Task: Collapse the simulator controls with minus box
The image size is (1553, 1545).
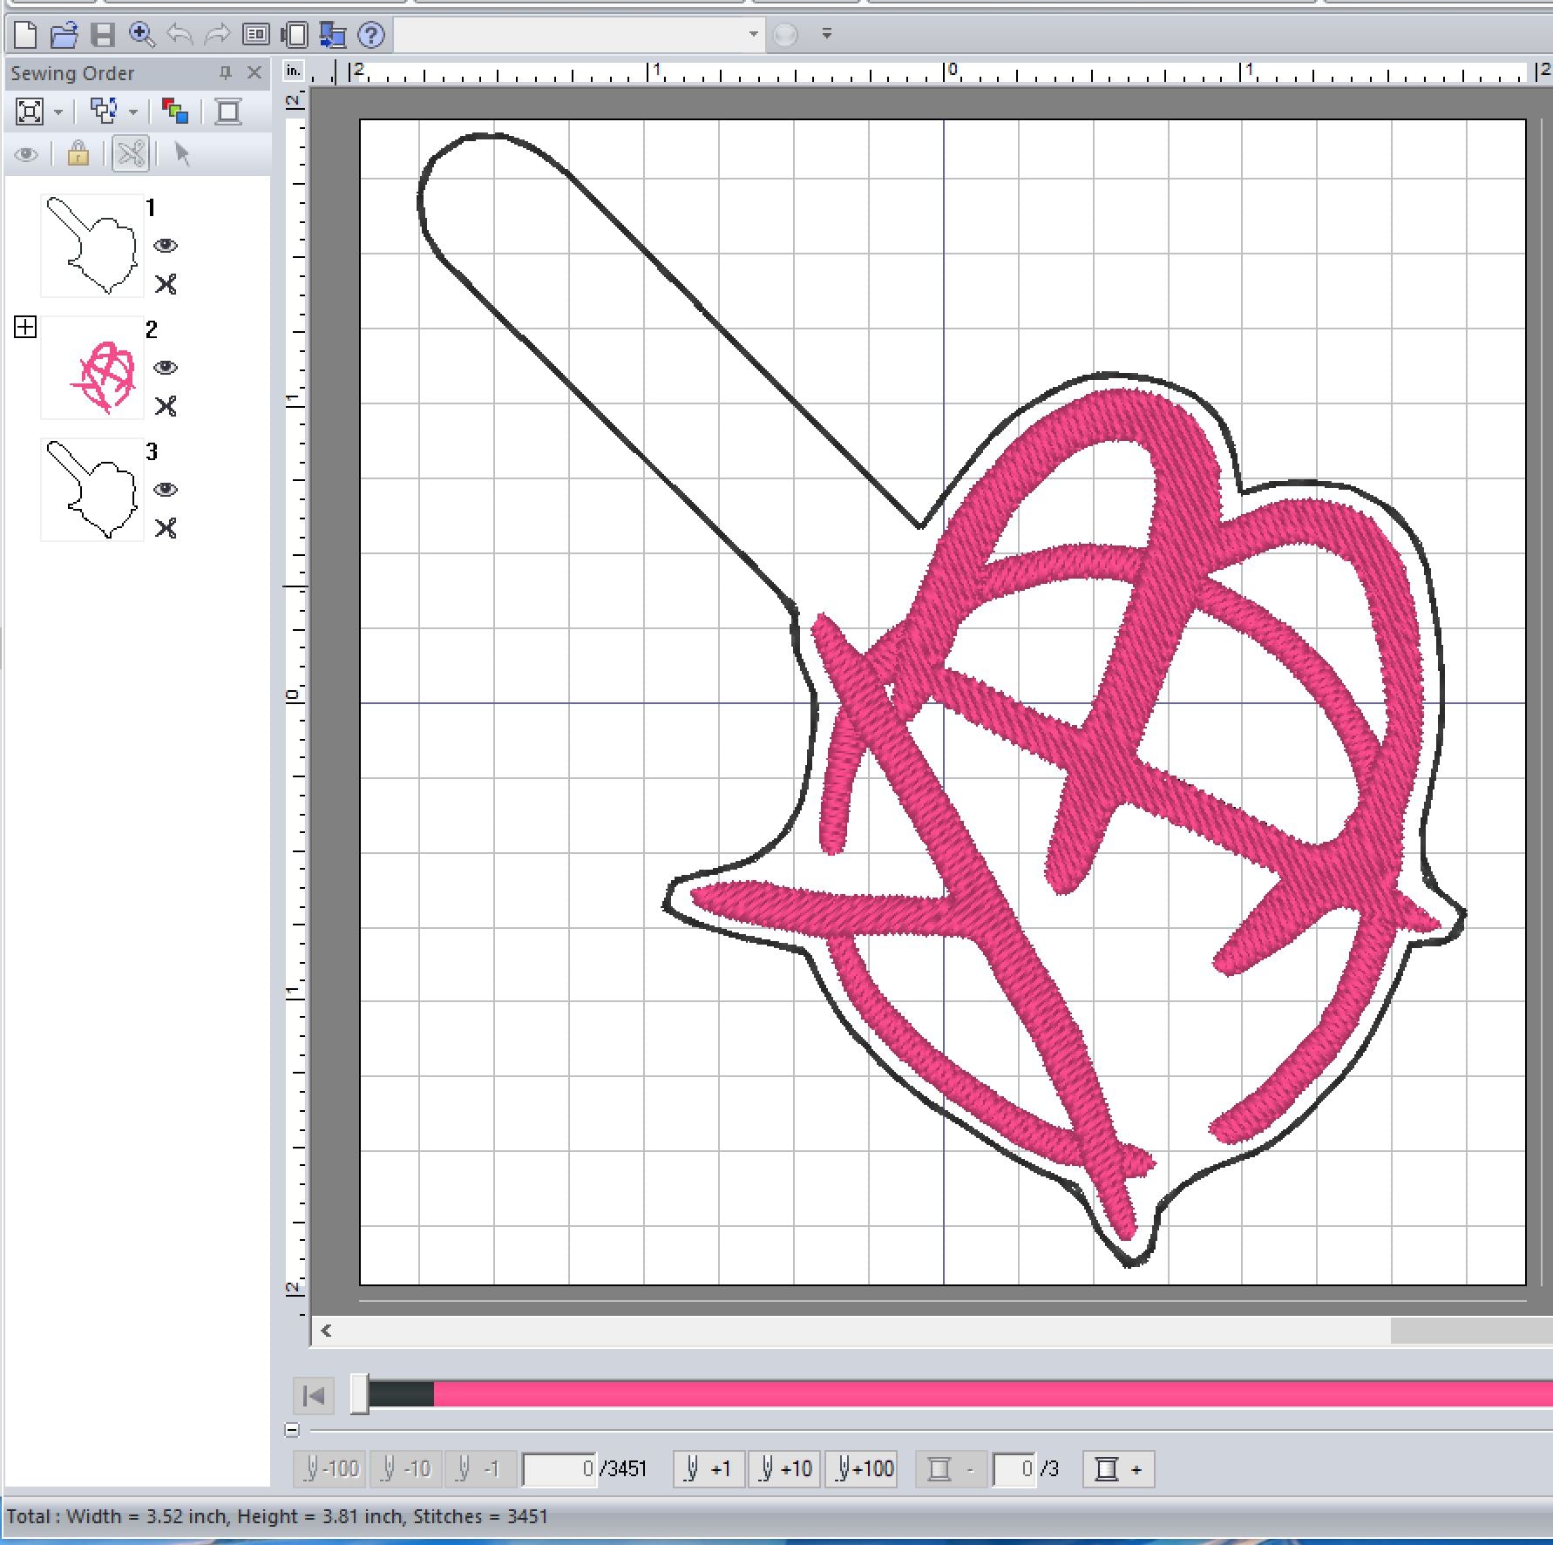Action: tap(292, 1430)
